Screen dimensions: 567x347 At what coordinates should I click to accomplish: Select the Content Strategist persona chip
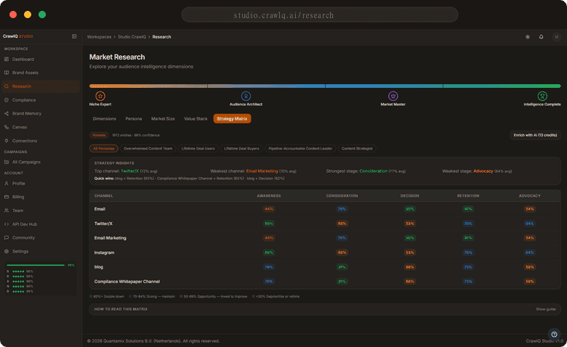(x=357, y=148)
